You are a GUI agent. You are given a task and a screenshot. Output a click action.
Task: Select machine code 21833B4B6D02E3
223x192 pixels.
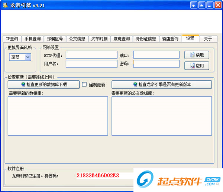pos(98,176)
